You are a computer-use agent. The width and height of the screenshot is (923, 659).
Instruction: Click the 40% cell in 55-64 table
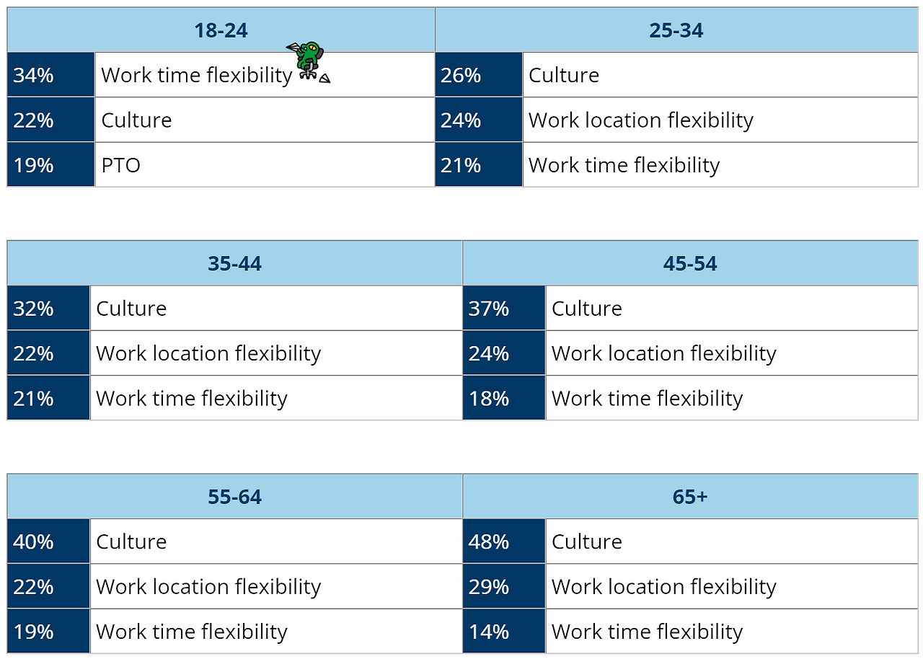(48, 541)
